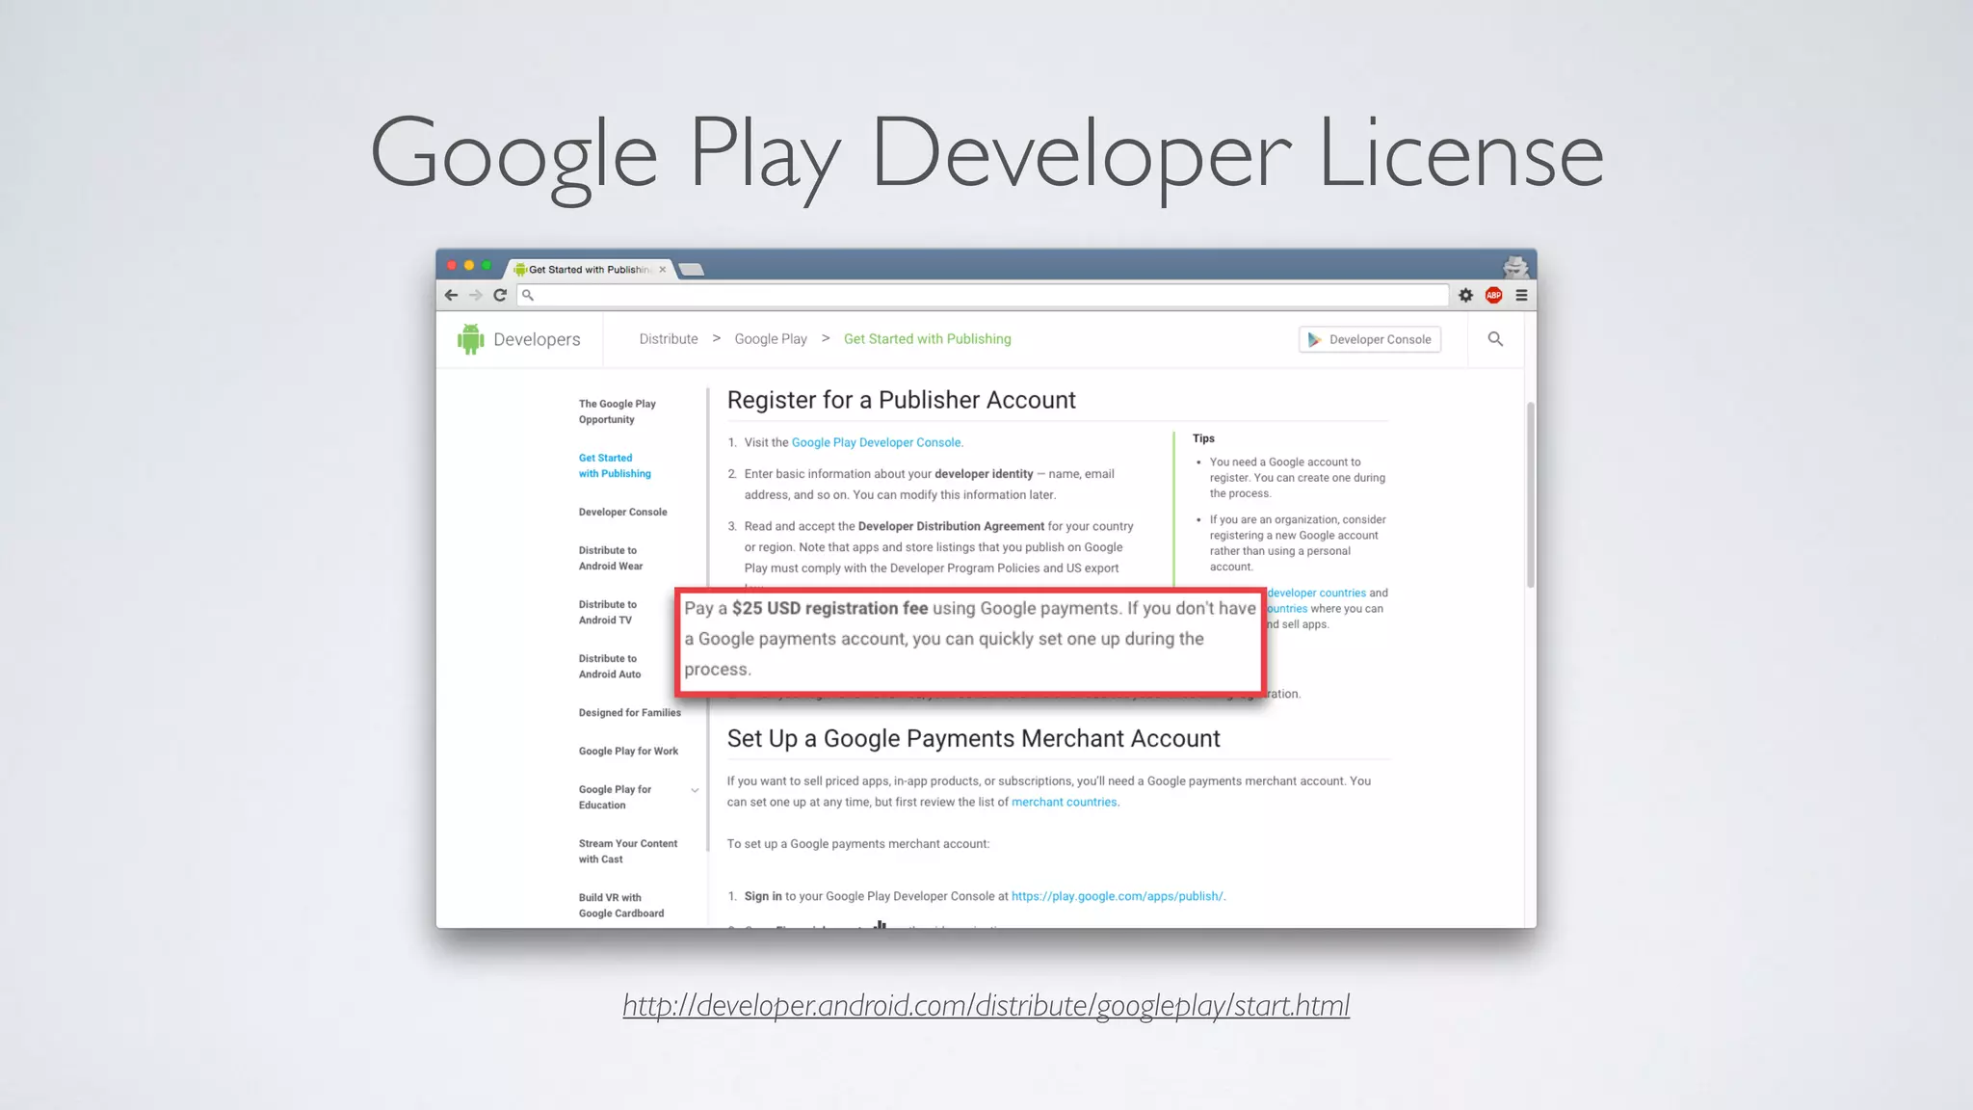The image size is (1973, 1110).
Task: Open the play.google.com/apps/publish link
Action: click(x=1118, y=896)
